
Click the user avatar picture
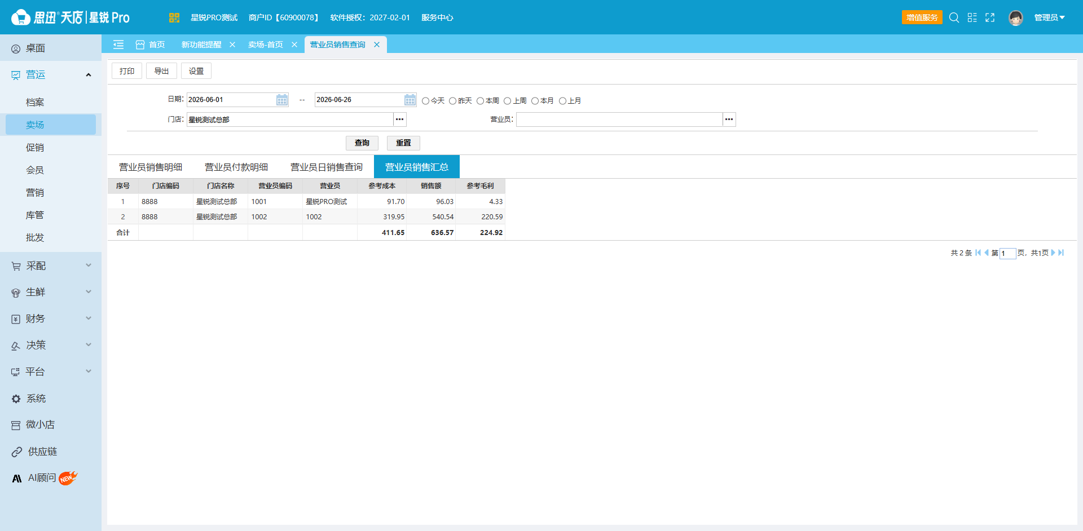coord(1016,18)
